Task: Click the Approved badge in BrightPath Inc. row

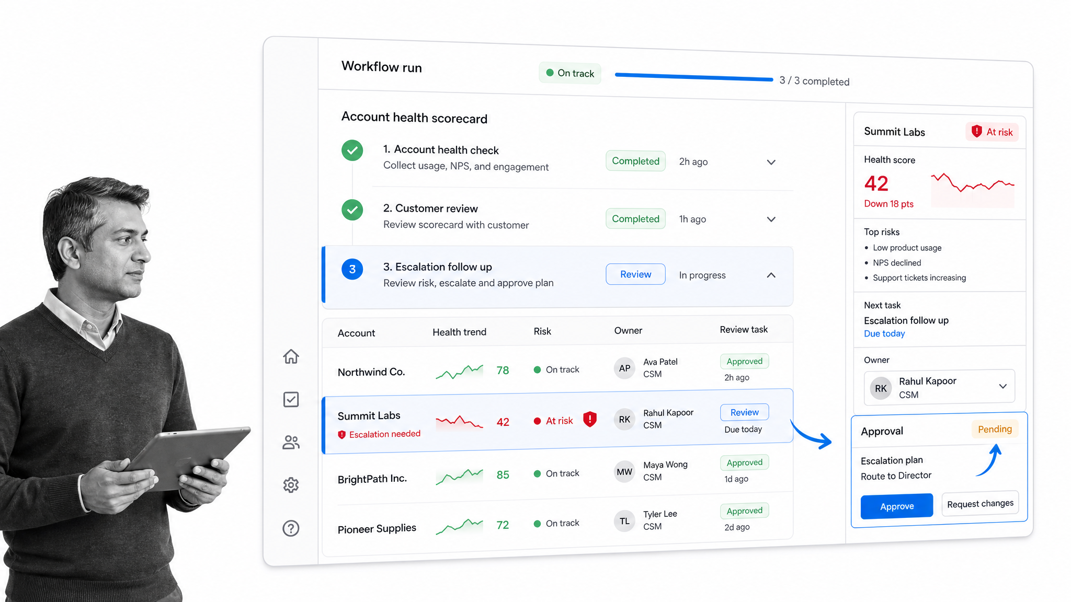Action: point(744,462)
